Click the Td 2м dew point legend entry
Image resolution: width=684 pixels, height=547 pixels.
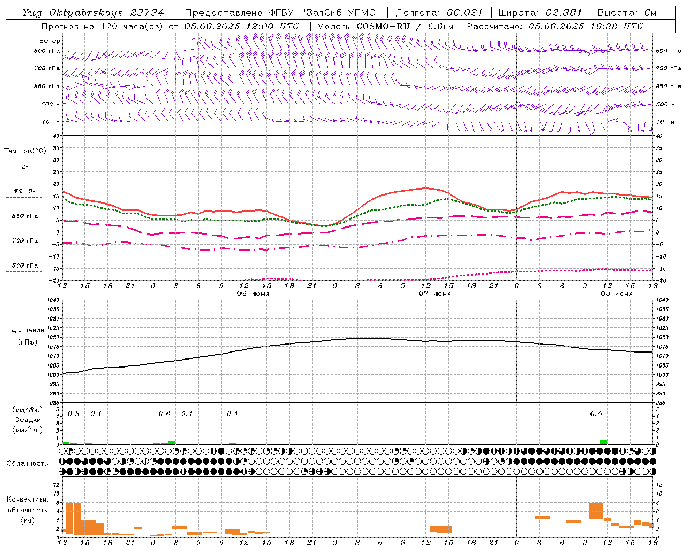coord(25,192)
